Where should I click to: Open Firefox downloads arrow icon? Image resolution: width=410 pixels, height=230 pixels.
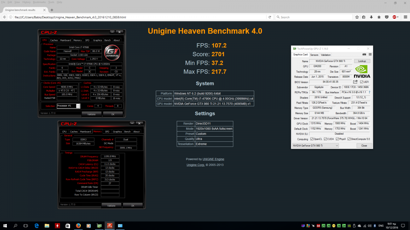click(371, 17)
